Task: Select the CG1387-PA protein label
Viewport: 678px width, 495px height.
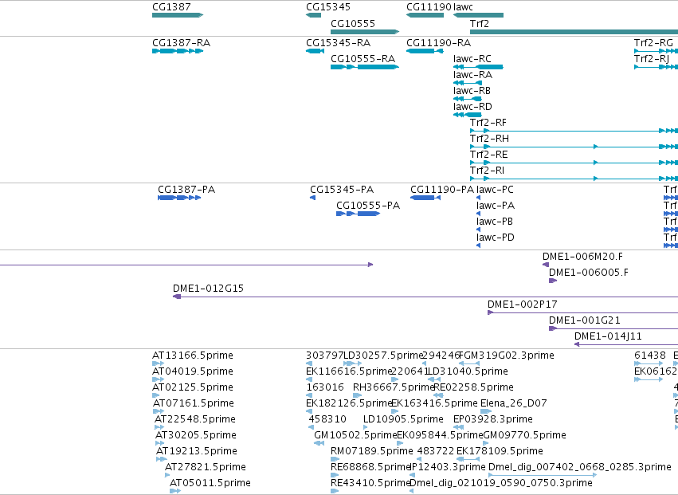Action: point(186,190)
